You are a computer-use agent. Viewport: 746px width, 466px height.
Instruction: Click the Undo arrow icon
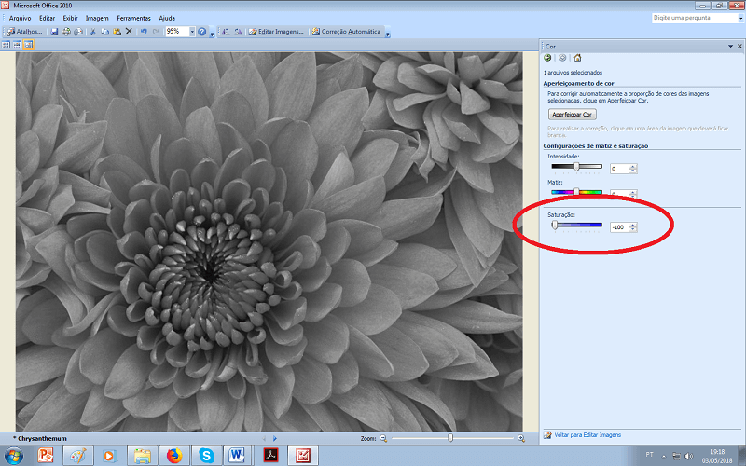tap(143, 32)
